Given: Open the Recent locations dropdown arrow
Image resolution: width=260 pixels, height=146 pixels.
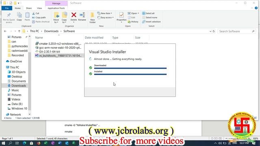Looking at the screenshot, I should click(x=15, y=31).
